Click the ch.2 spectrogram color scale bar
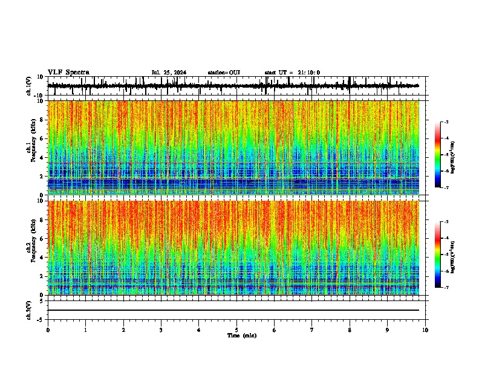This screenshot has height=370, width=479. pos(437,255)
